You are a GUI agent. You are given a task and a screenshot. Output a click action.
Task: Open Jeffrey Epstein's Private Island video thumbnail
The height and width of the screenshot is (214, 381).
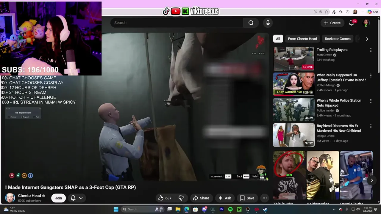tap(294, 84)
